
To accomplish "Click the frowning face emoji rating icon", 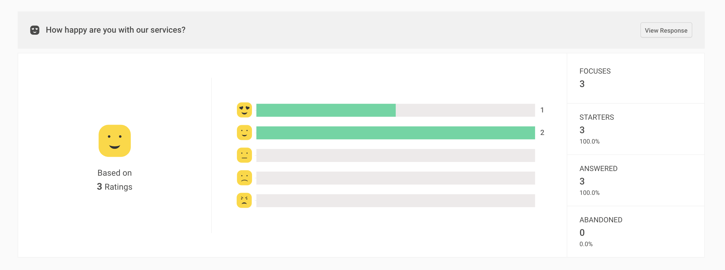I will [244, 178].
